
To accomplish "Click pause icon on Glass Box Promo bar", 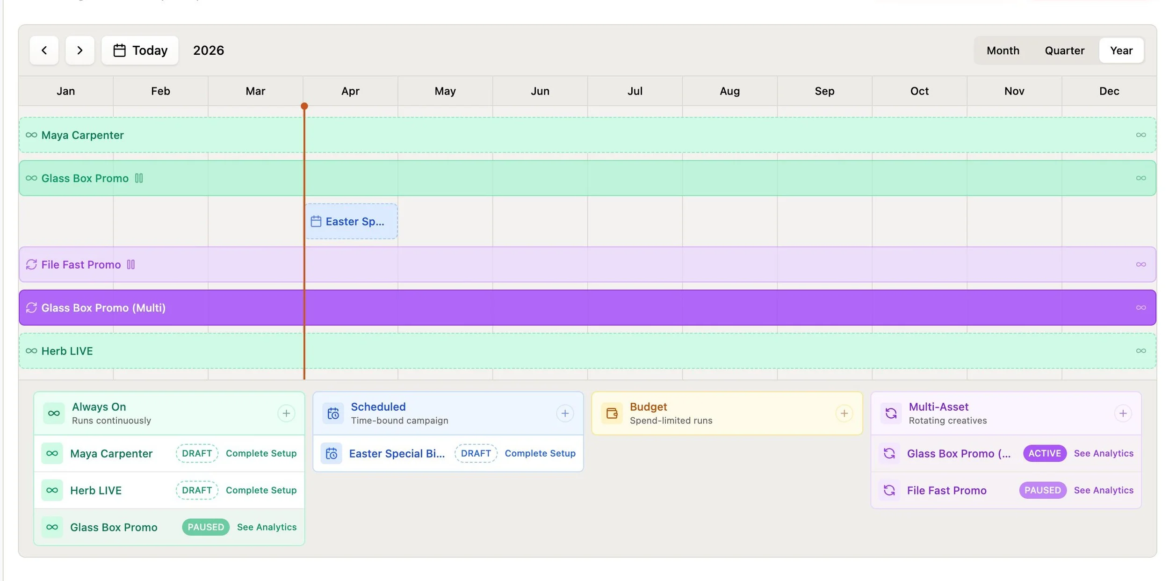I will click(x=139, y=178).
